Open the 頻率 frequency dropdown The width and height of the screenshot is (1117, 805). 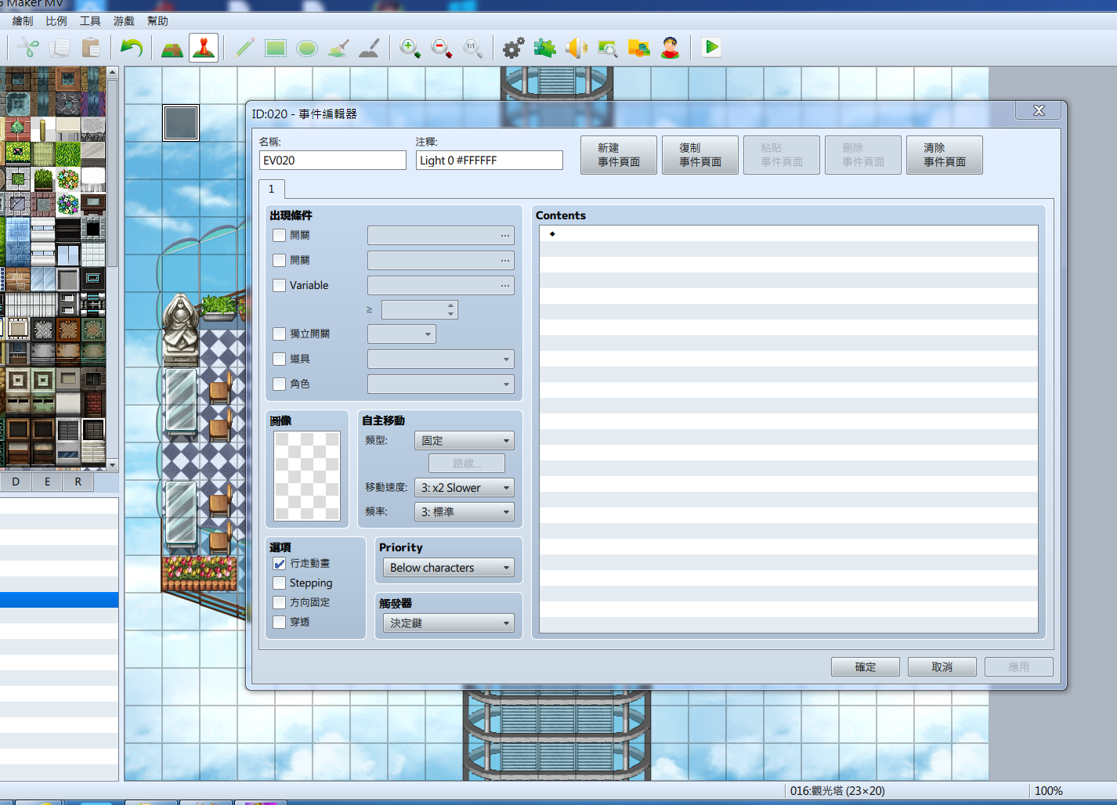point(464,512)
